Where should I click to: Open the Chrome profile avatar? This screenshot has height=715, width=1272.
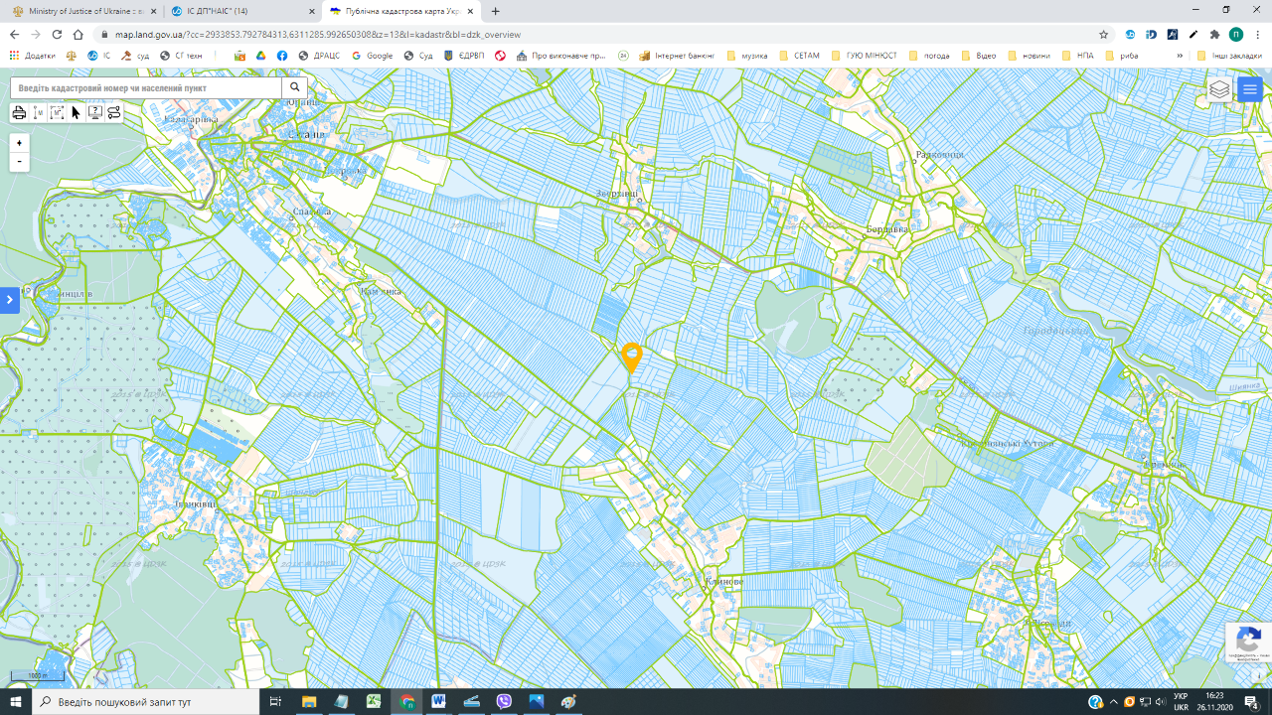1236,34
